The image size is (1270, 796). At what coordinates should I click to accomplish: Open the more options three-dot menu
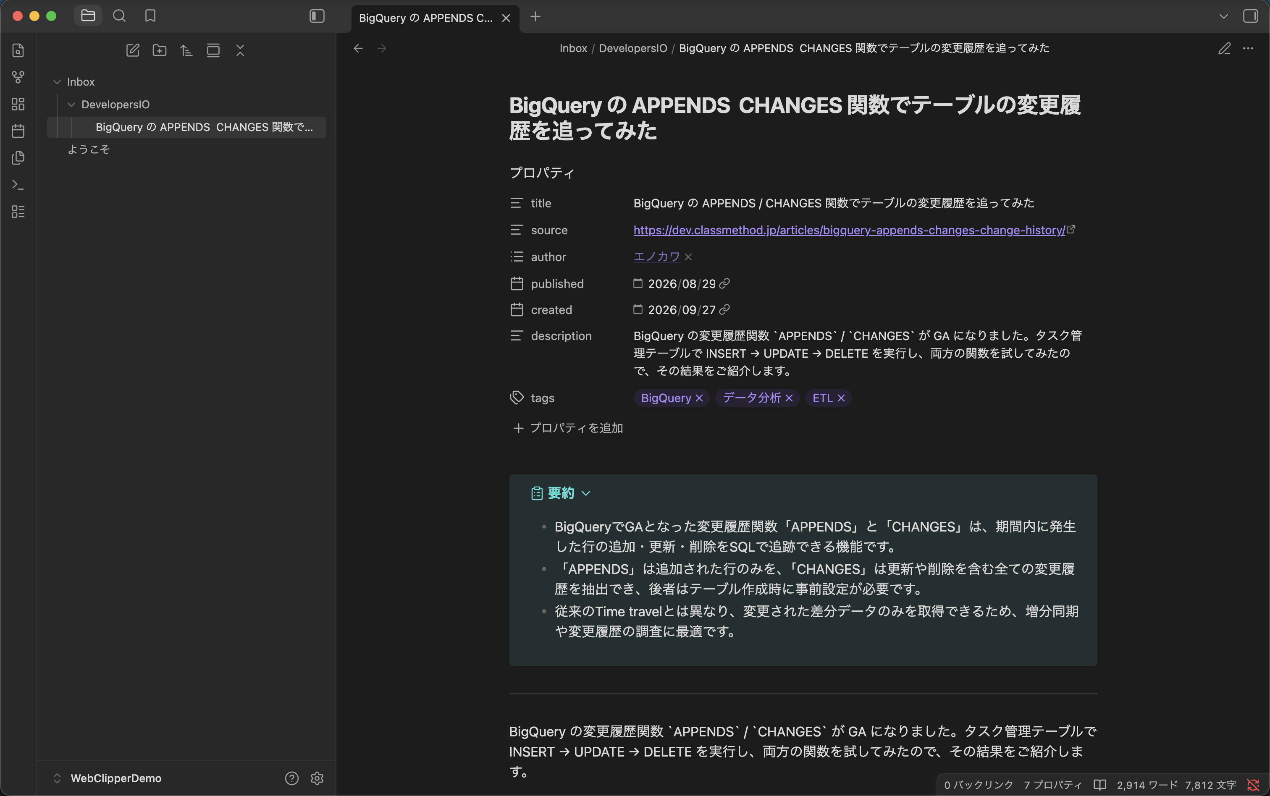tap(1249, 48)
